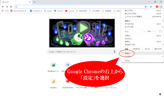Choose キャスト(C) from the menu

point(142,39)
